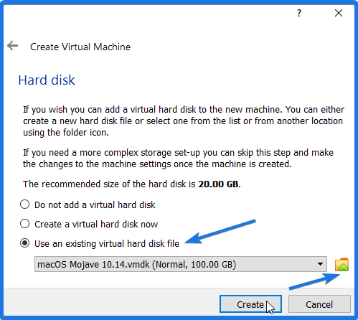This screenshot has height=320, width=358.
Task: Click the bold 20.00 GB text
Action: [x=218, y=184]
